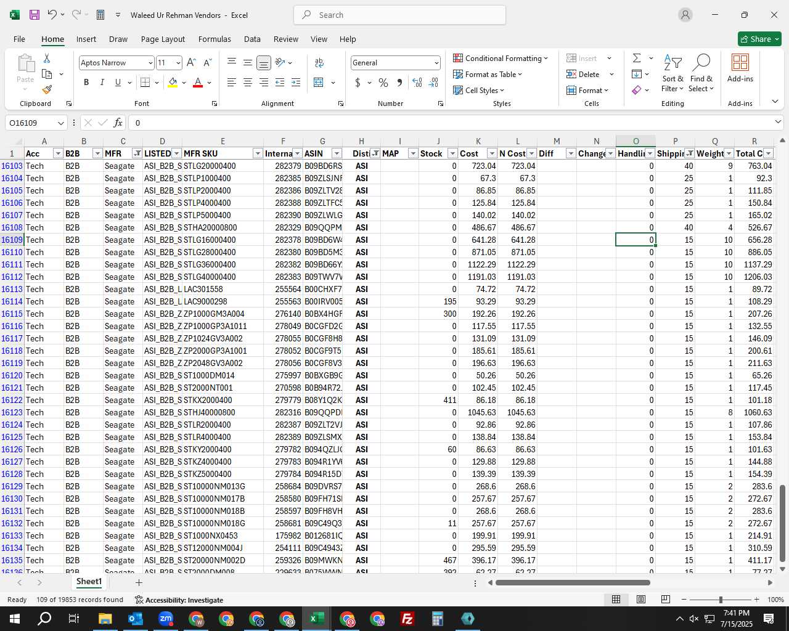This screenshot has height=631, width=789.
Task: Switch to the Page Layout tab
Action: coord(163,39)
